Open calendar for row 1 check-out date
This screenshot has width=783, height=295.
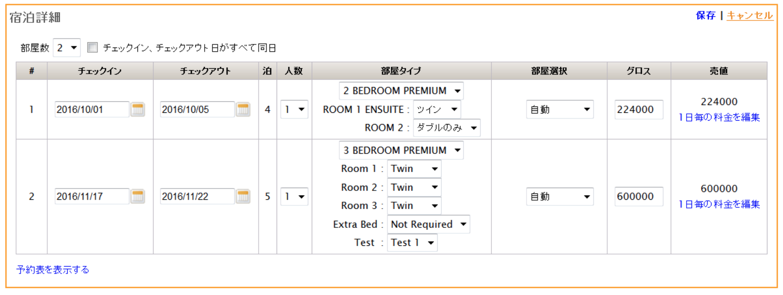243,109
